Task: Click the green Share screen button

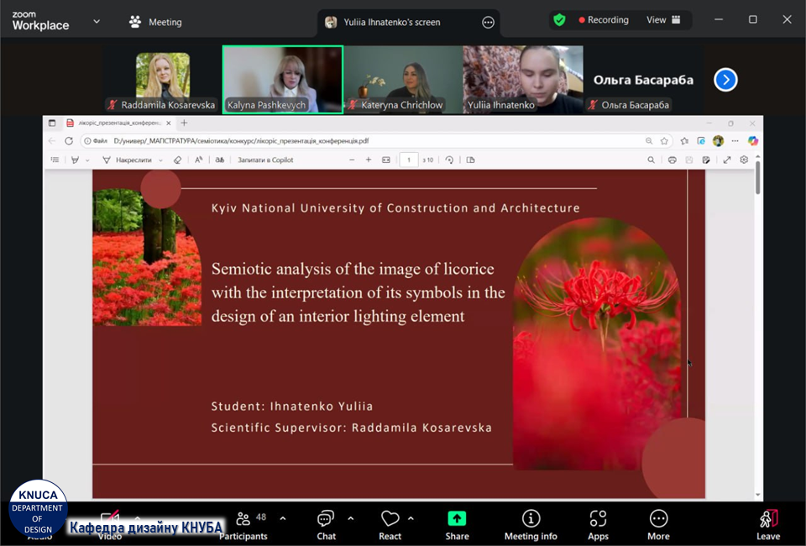Action: [457, 519]
